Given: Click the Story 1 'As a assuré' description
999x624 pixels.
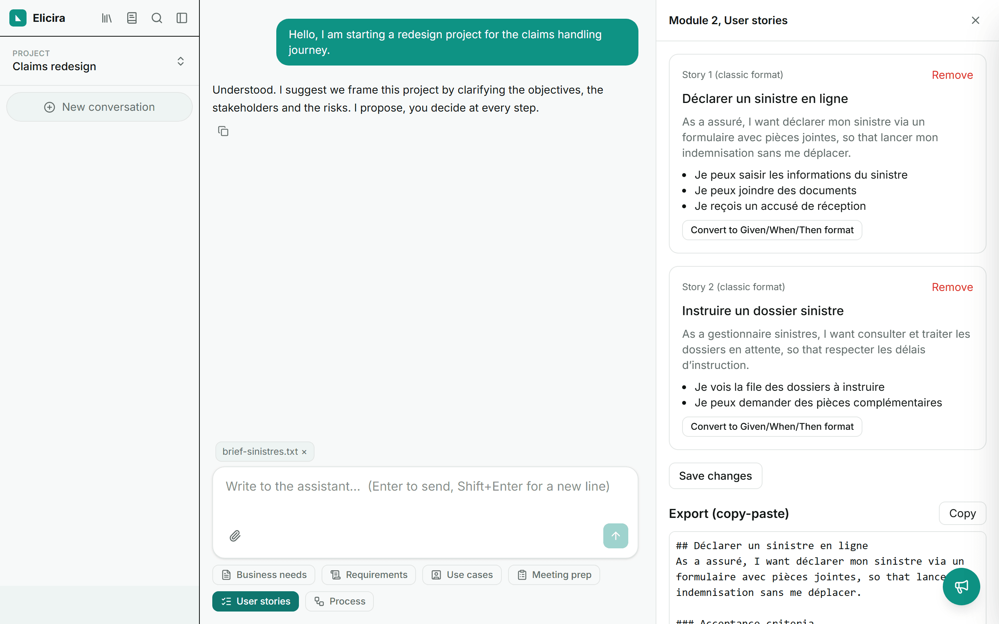Looking at the screenshot, I should click(x=810, y=137).
